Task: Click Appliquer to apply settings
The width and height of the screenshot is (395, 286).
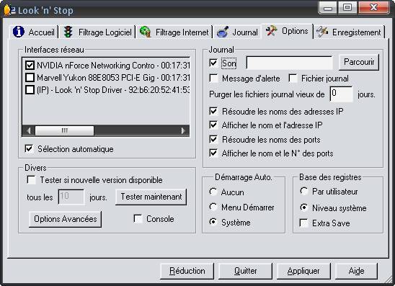Action: 303,271
